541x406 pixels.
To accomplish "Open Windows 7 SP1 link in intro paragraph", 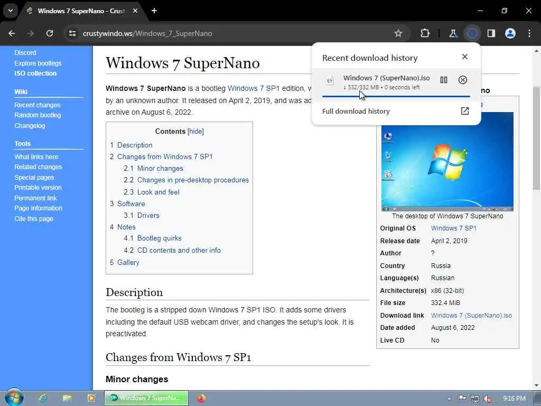I will (254, 88).
